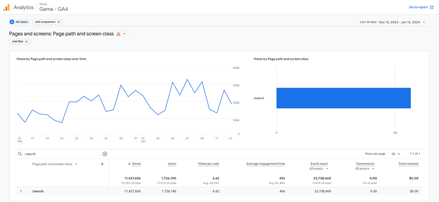
Task: Click the 17.07% of total text
Action: pyautogui.click(x=166, y=183)
